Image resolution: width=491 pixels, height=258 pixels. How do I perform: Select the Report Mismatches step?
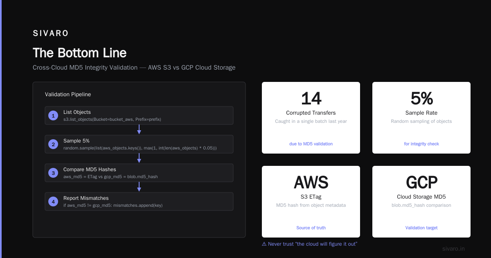point(139,201)
